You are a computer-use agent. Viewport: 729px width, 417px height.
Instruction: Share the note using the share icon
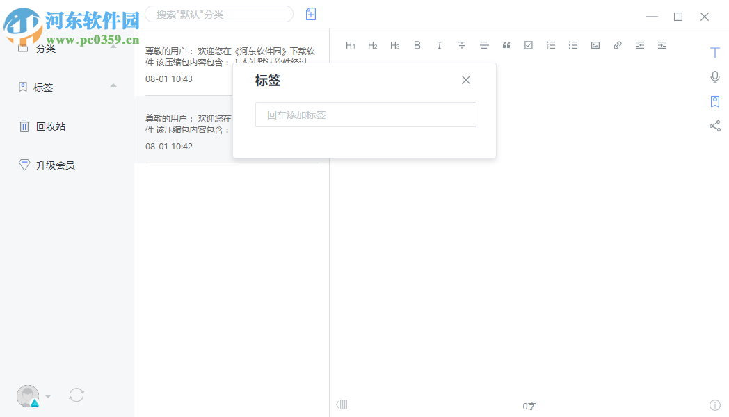tap(714, 126)
